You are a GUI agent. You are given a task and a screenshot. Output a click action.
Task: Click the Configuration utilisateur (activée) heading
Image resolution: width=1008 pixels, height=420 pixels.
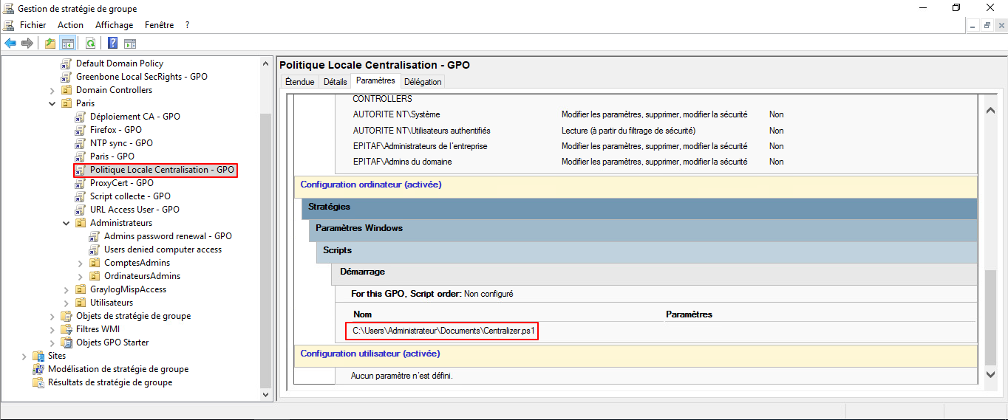click(370, 354)
